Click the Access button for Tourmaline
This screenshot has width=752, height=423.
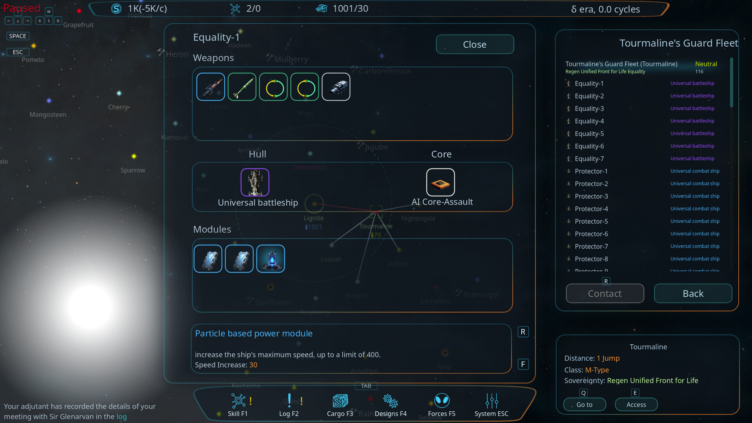(636, 405)
